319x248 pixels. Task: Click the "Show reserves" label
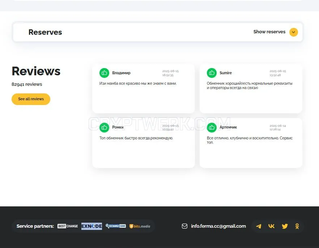coord(269,32)
